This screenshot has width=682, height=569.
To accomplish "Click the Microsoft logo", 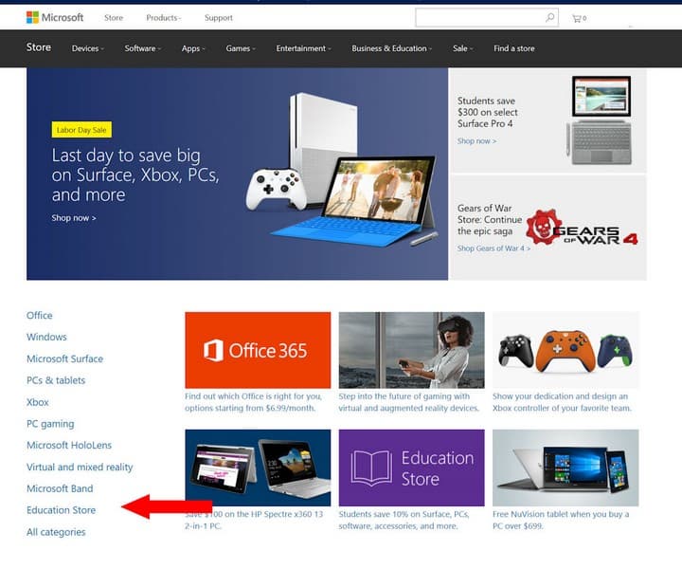I will 55,17.
